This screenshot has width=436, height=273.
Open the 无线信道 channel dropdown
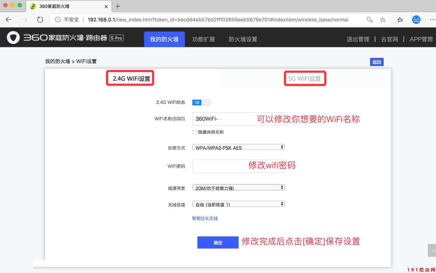[238, 204]
